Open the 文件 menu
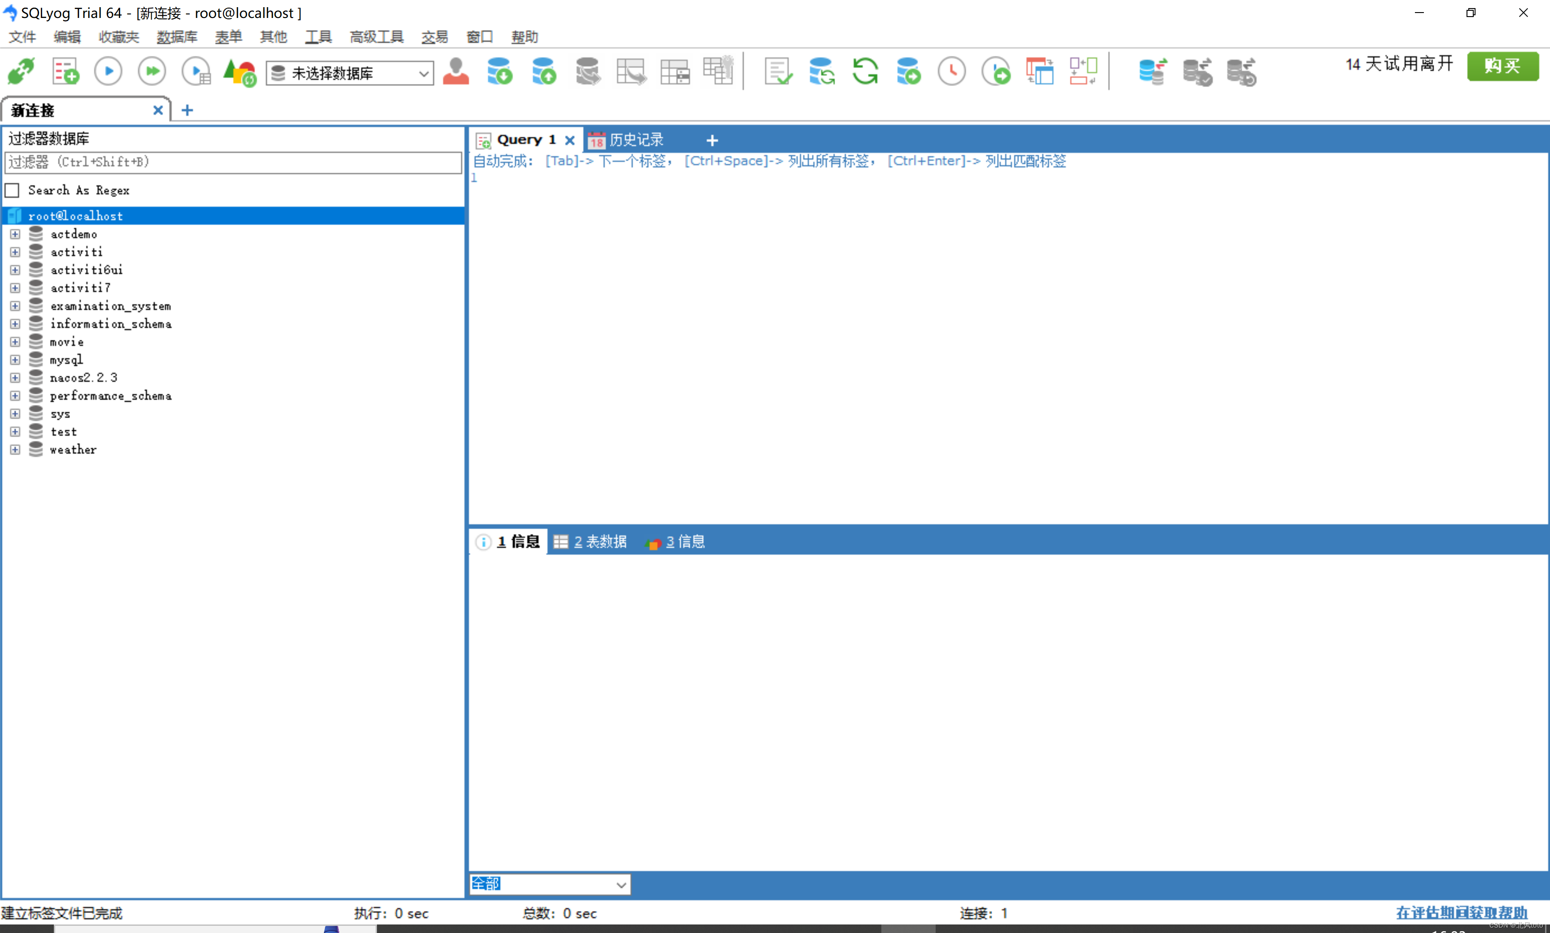 pos(22,37)
